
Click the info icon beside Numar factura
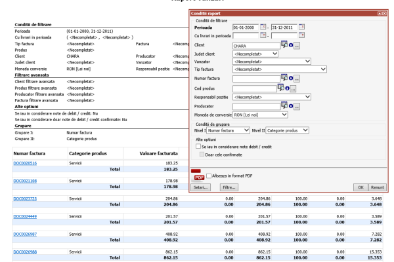[291, 78]
